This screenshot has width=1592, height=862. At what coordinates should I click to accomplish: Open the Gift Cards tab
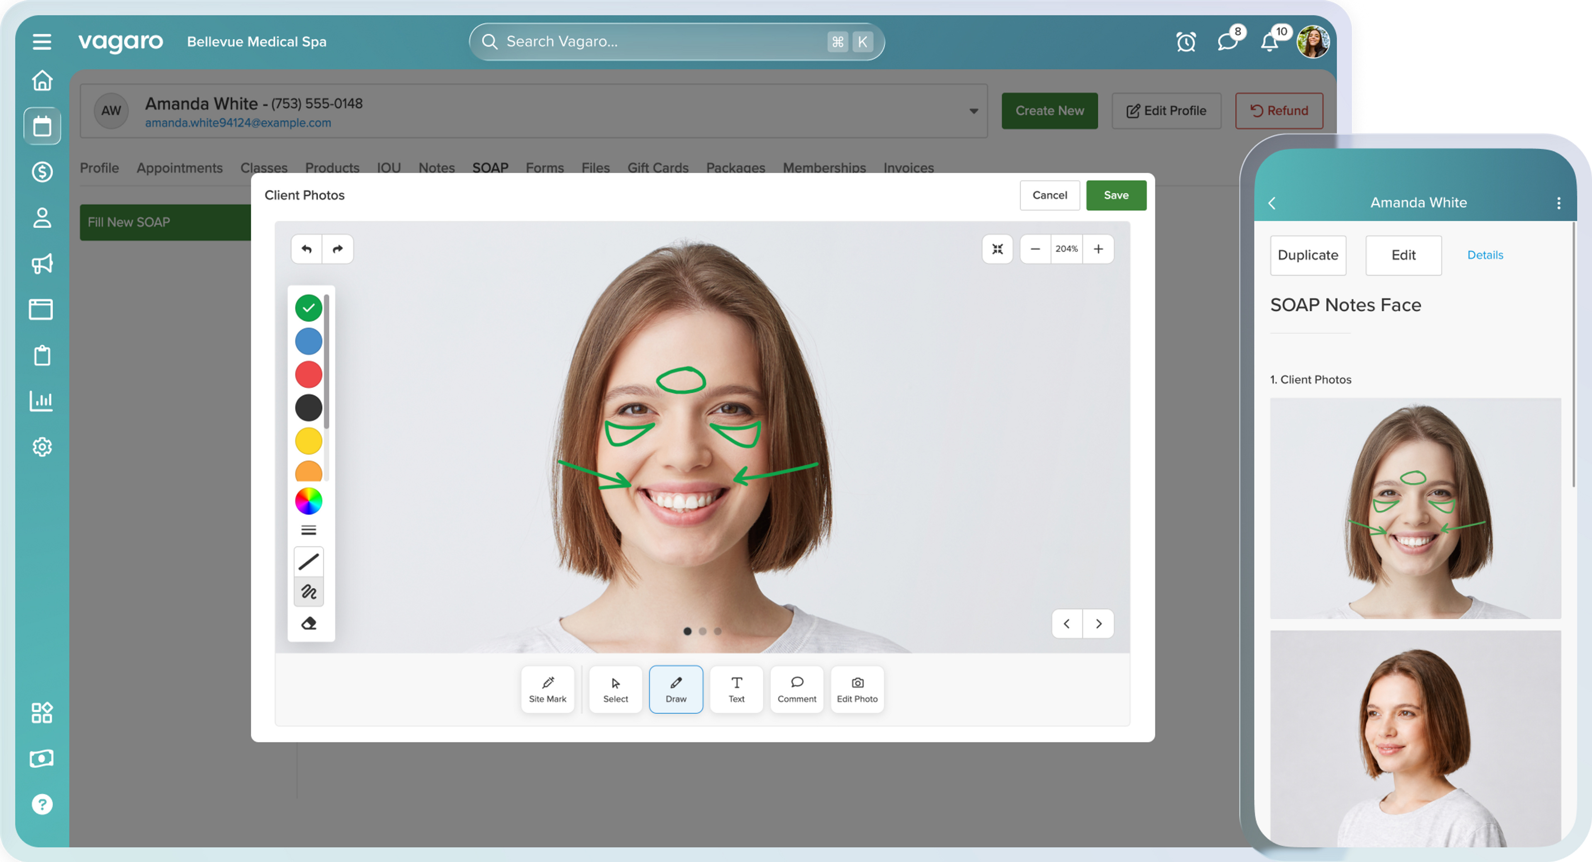pos(658,168)
